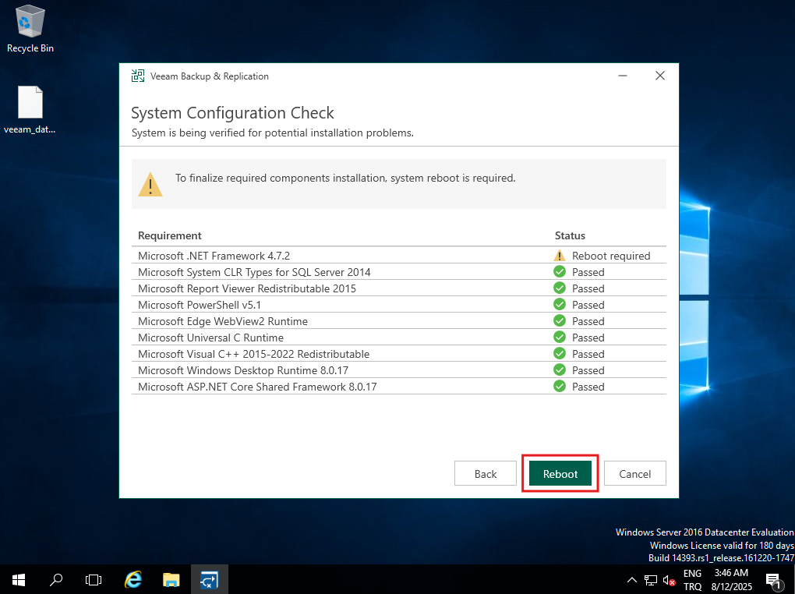Click the Reboot button
The image size is (795, 594).
tap(560, 473)
